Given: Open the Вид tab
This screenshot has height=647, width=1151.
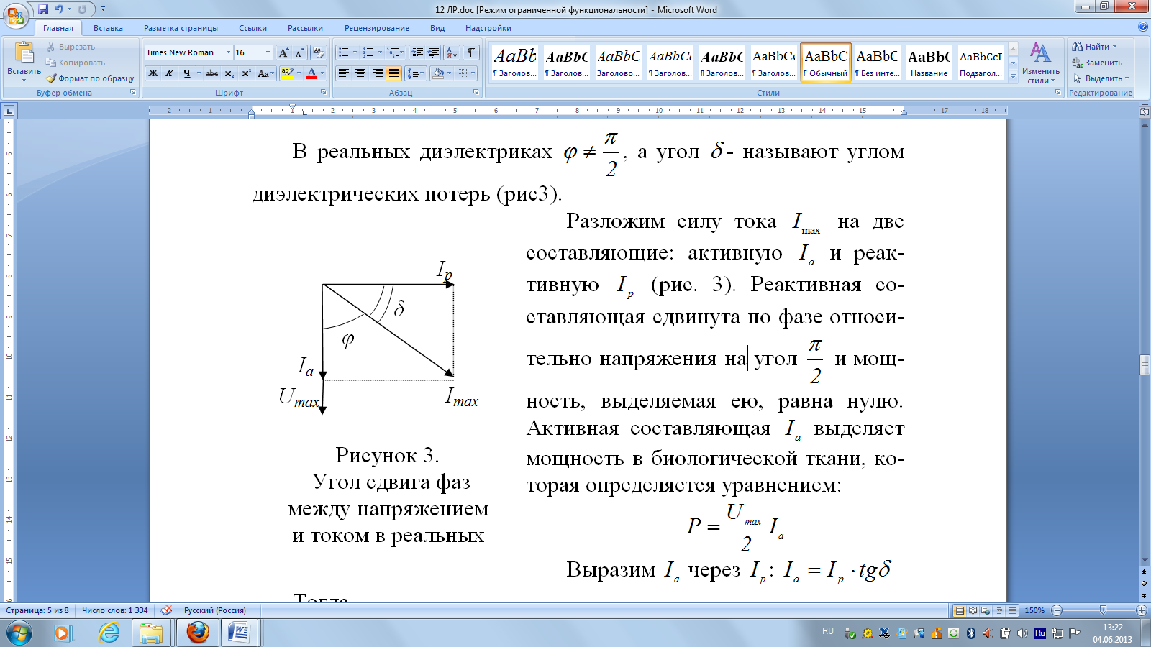Looking at the screenshot, I should coord(437,28).
